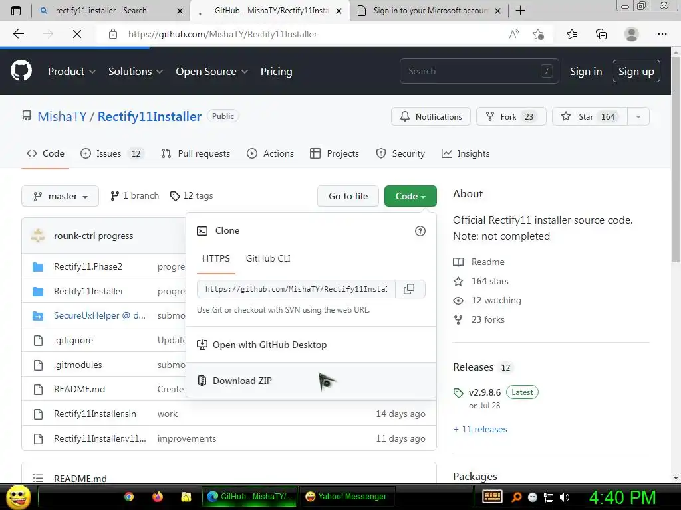View the 1 branch link
The width and height of the screenshot is (681, 510).
point(134,196)
